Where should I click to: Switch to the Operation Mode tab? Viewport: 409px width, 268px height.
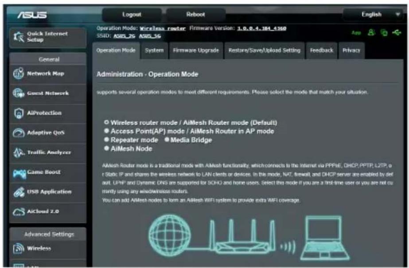click(116, 50)
